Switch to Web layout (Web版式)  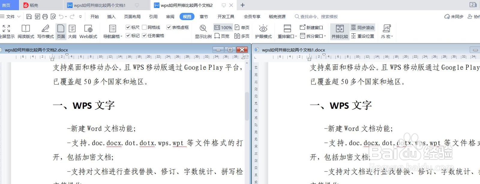[x=88, y=32]
